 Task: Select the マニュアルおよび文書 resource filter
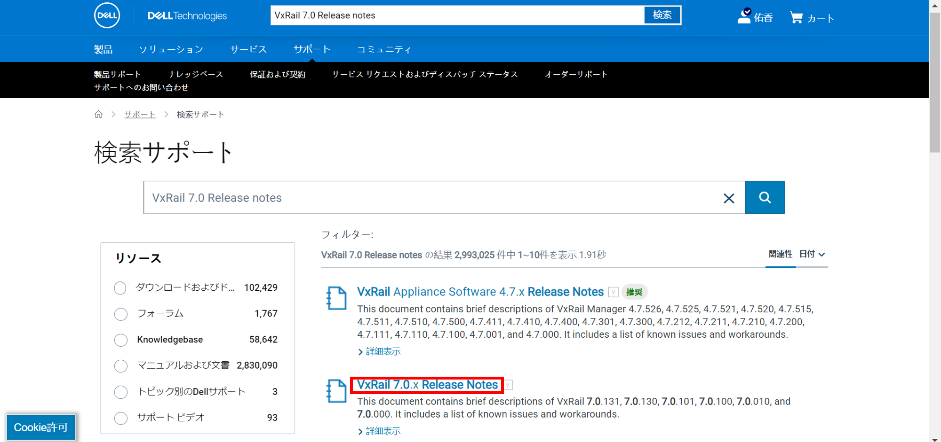click(x=120, y=366)
